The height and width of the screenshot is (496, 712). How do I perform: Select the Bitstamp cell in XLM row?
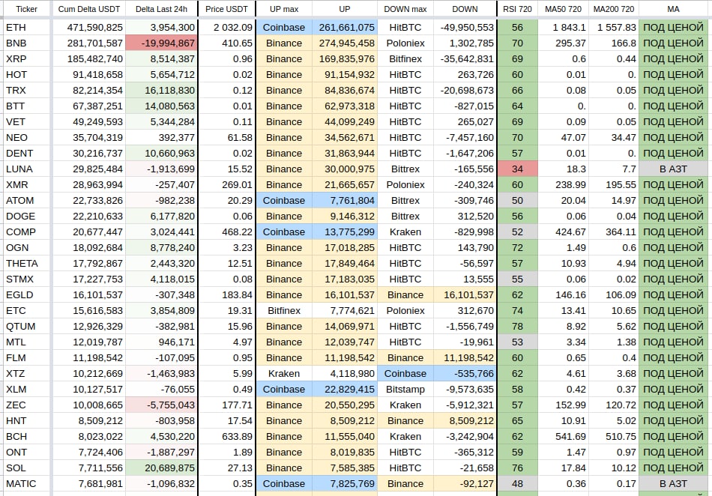click(405, 390)
